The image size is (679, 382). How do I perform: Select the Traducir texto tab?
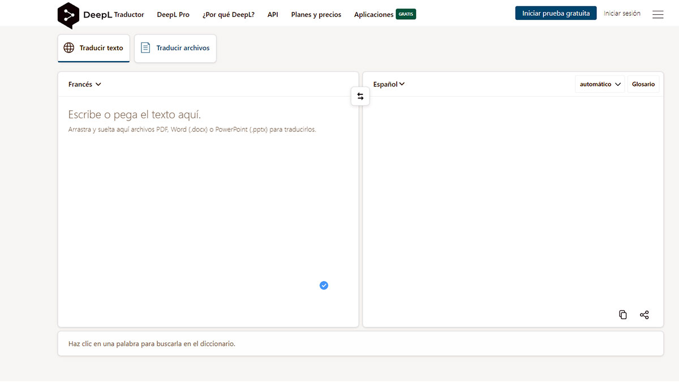[94, 48]
